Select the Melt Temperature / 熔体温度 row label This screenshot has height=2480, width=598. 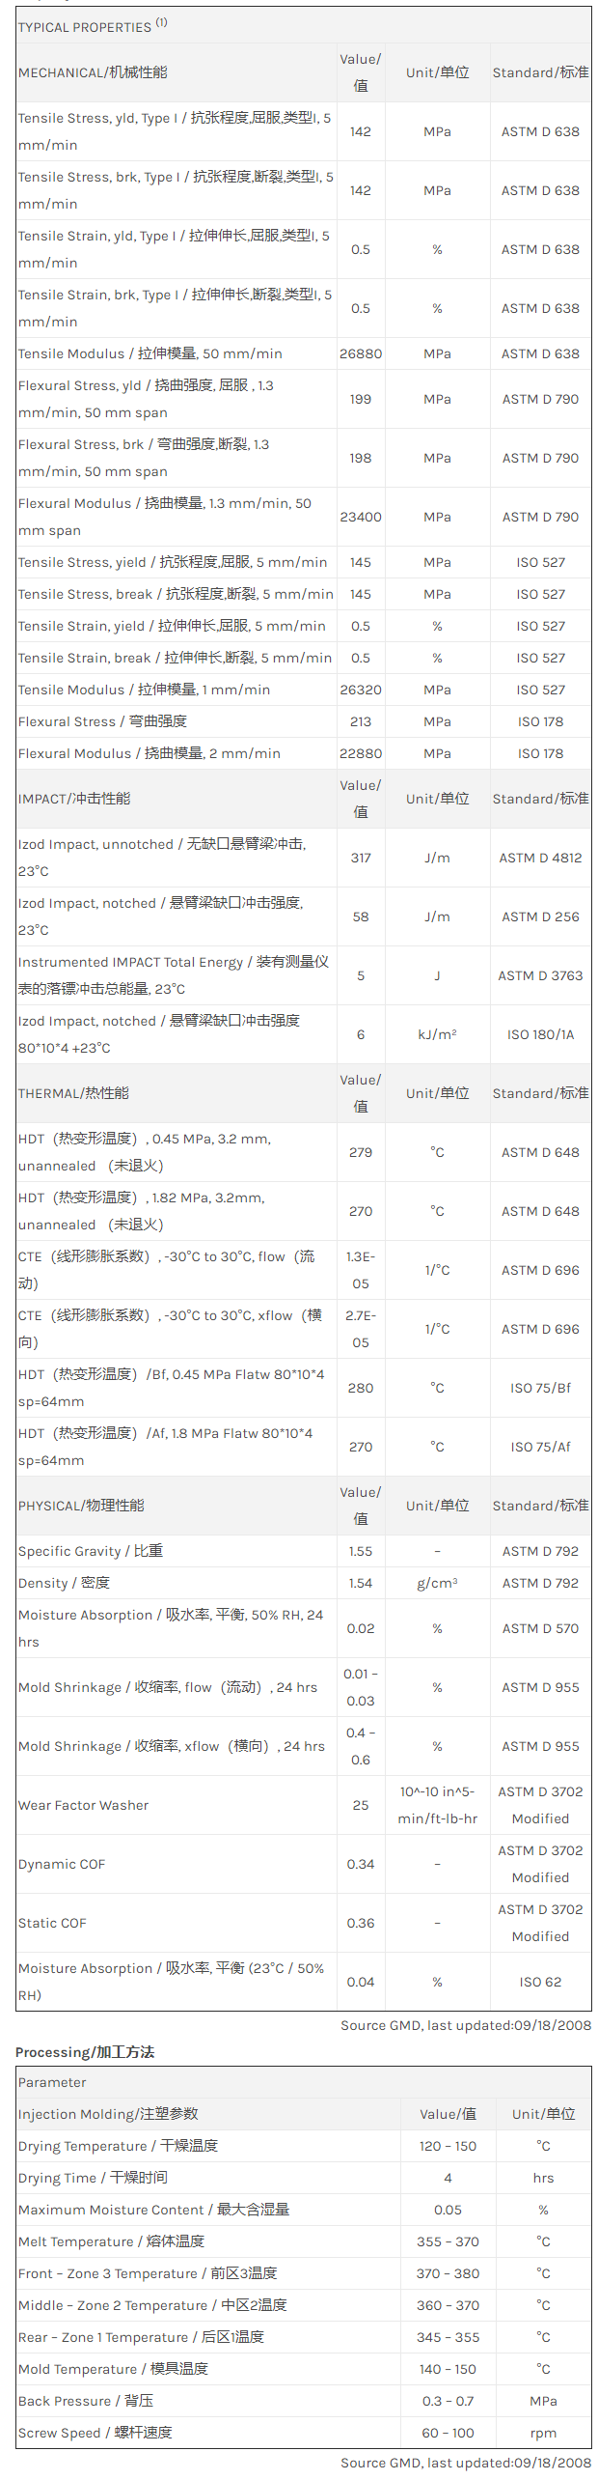(x=111, y=2241)
